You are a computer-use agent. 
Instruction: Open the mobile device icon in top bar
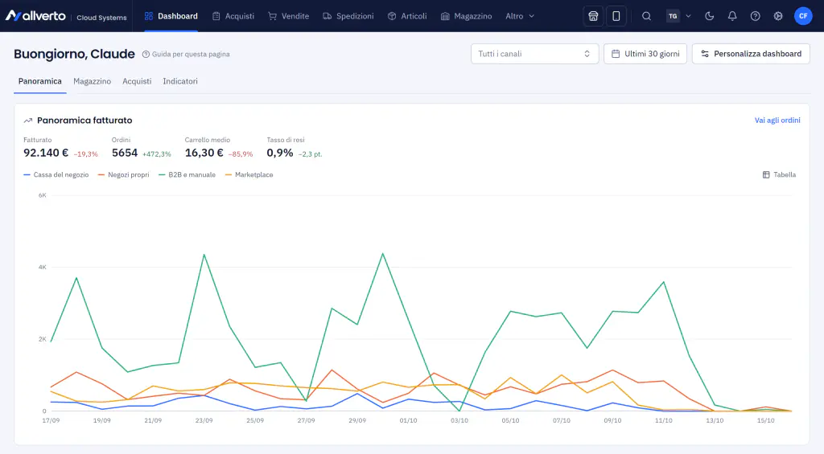coord(616,16)
